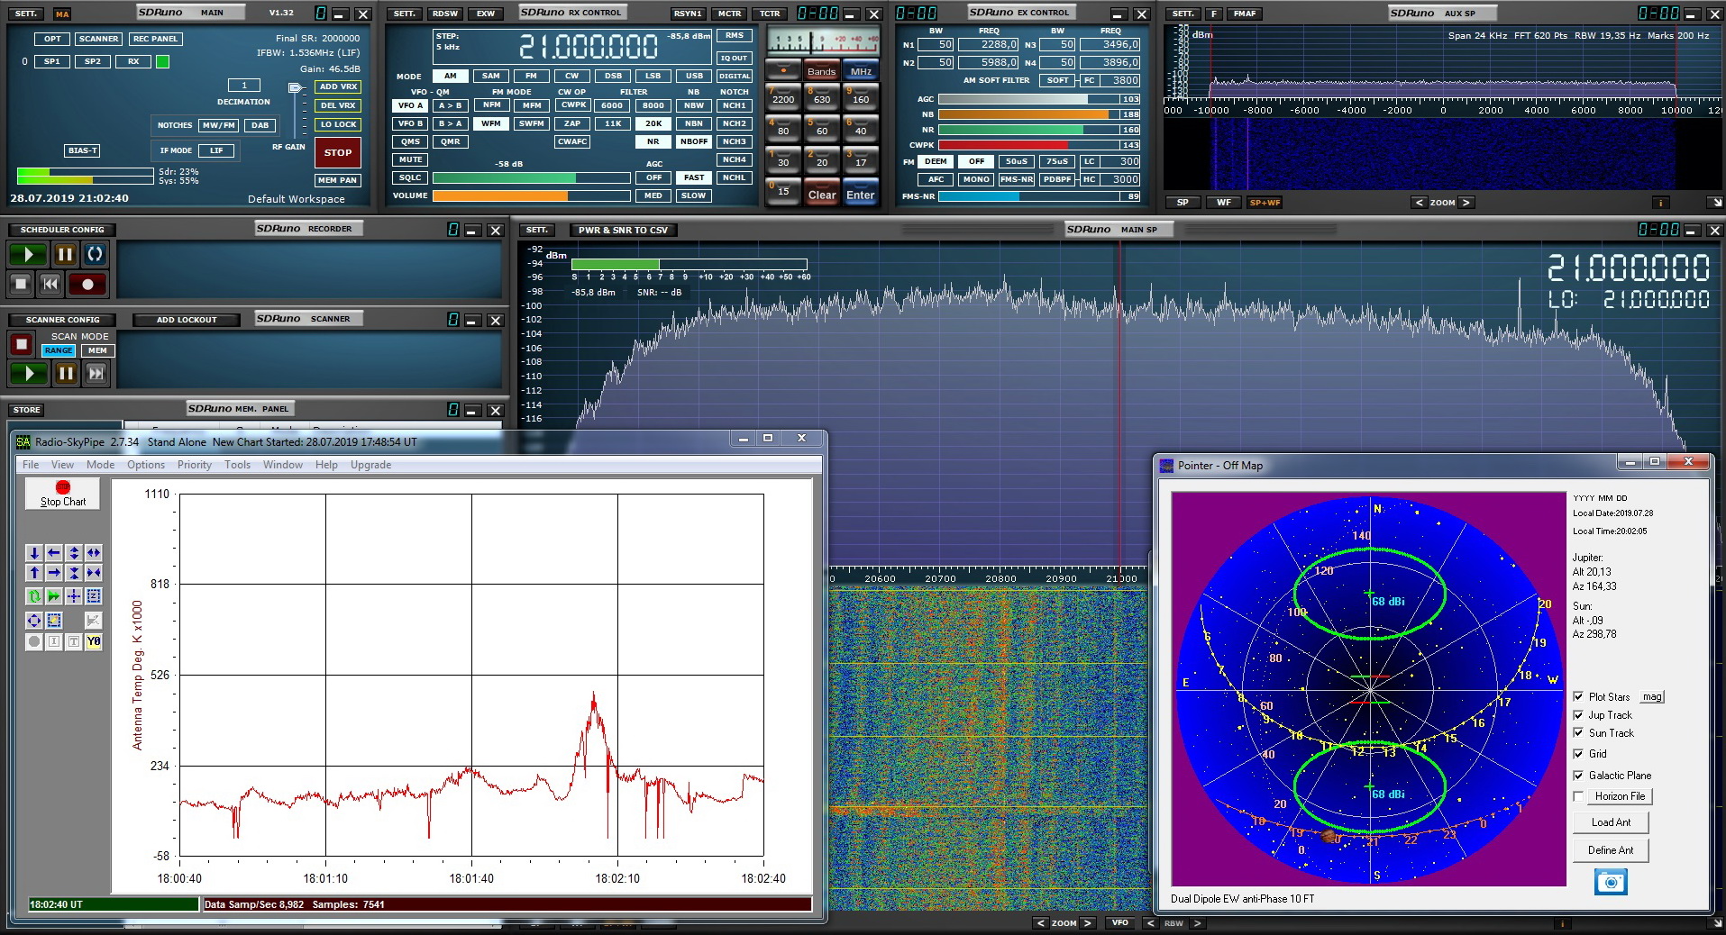The image size is (1726, 935).
Task: Enable the Horizon File checkbox
Action: [1578, 796]
